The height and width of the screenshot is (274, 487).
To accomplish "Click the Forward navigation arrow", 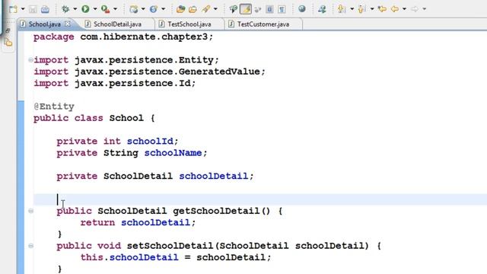I will pos(415,9).
